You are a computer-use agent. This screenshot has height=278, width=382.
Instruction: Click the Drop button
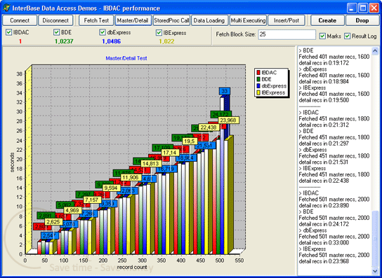pyautogui.click(x=362, y=20)
